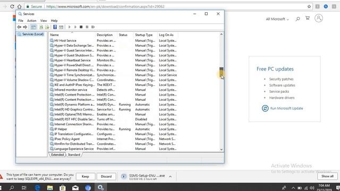
Task: Click the volume icon in system tray
Action: click(x=312, y=188)
